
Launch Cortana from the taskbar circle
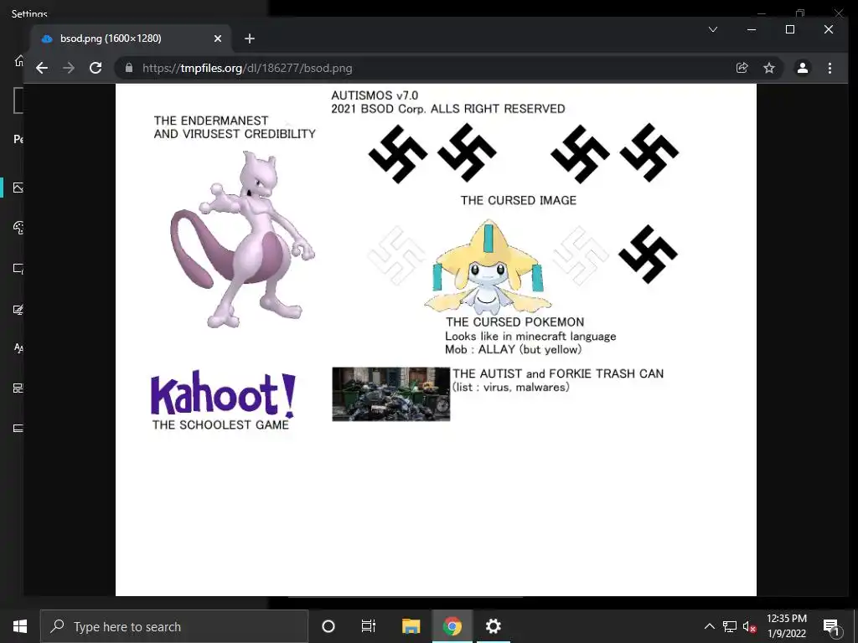point(328,626)
